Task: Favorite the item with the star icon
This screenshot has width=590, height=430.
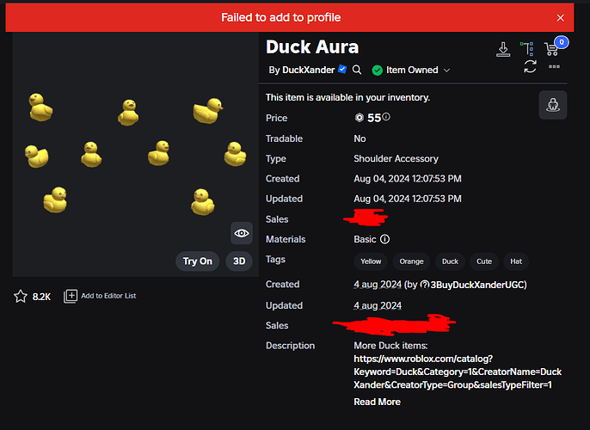Action: click(21, 296)
